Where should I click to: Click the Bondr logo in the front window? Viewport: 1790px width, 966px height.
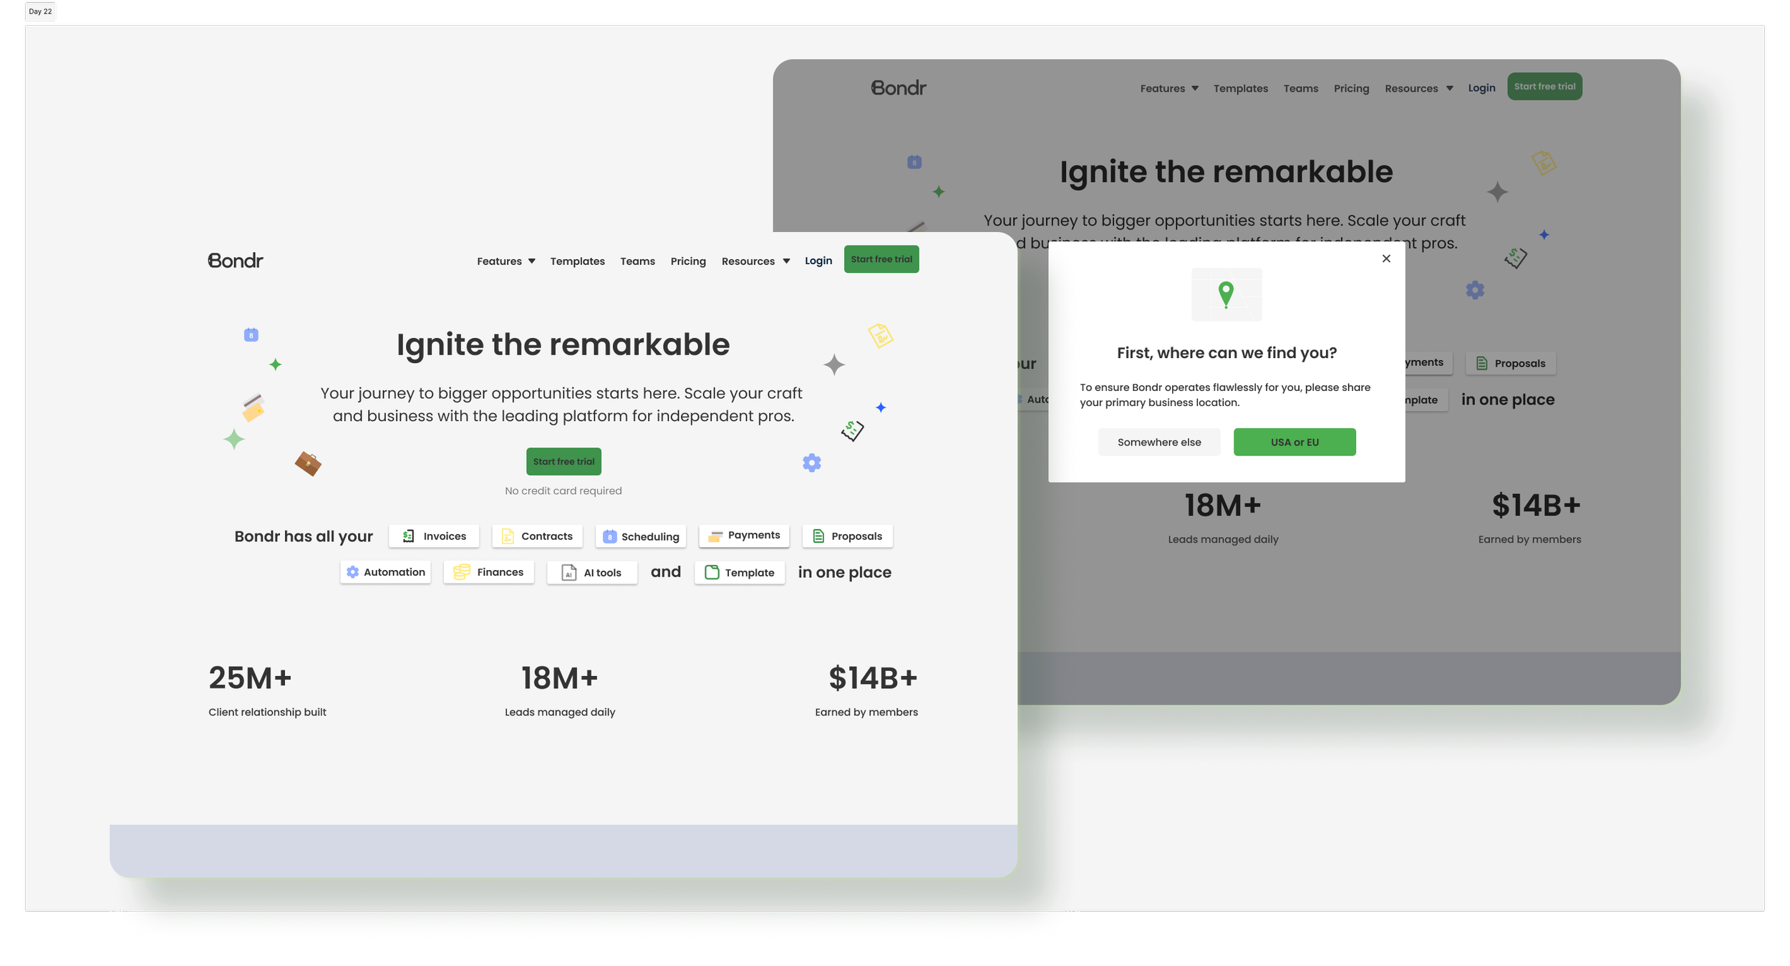[236, 260]
